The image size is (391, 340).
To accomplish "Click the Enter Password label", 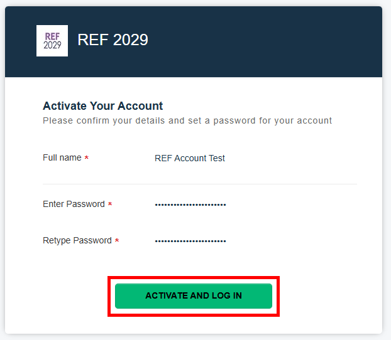I will click(74, 205).
